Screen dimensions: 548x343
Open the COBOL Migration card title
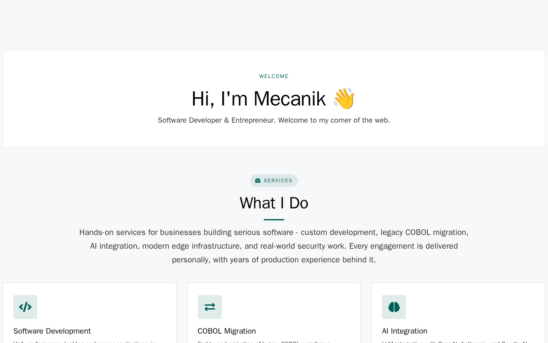(227, 331)
